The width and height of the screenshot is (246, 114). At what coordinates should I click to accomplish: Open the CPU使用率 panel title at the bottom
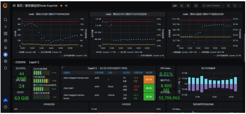(x=49, y=104)
